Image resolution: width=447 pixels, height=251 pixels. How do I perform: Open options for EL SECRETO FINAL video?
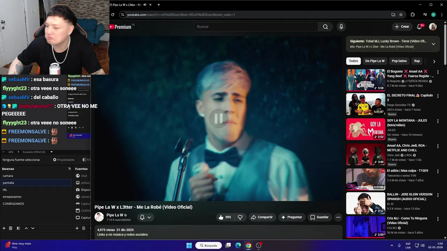coord(438,96)
